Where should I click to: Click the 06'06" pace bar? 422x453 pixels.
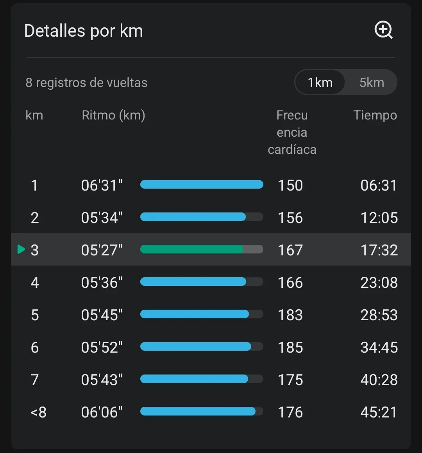pyautogui.click(x=201, y=411)
